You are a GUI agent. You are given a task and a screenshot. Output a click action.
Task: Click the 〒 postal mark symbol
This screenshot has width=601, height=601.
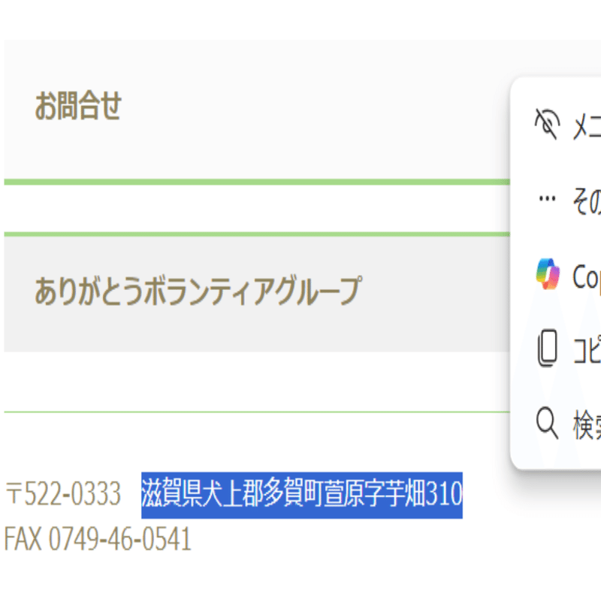click(x=14, y=495)
